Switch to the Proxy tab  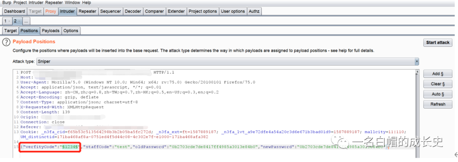(x=51, y=11)
